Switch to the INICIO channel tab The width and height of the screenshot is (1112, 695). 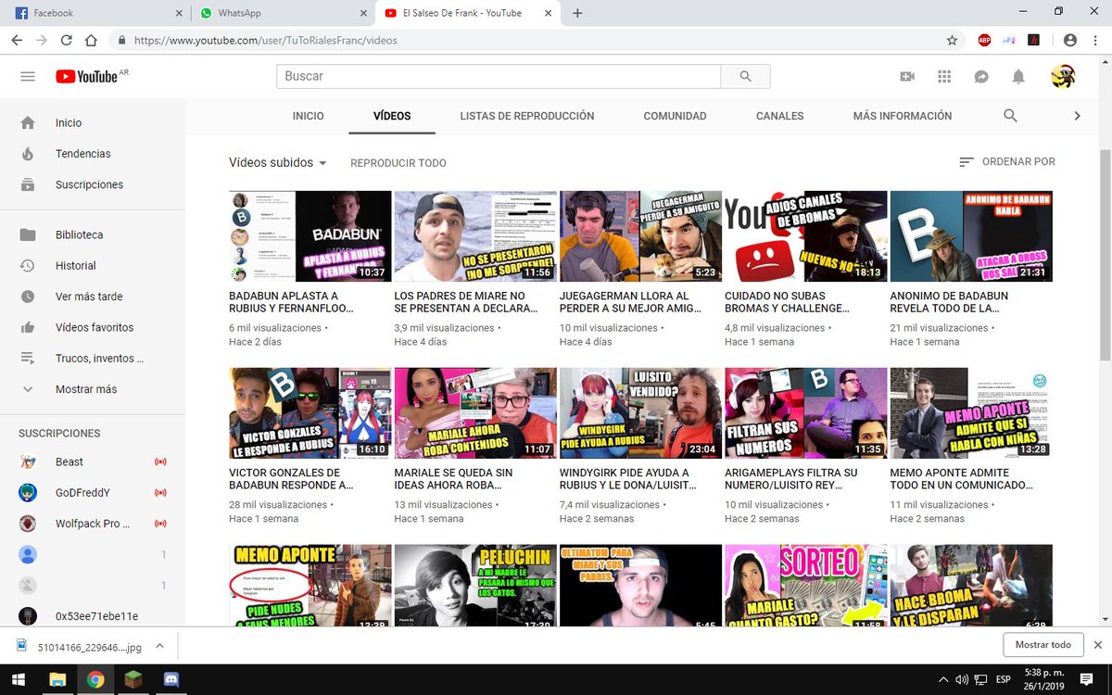pyautogui.click(x=309, y=116)
